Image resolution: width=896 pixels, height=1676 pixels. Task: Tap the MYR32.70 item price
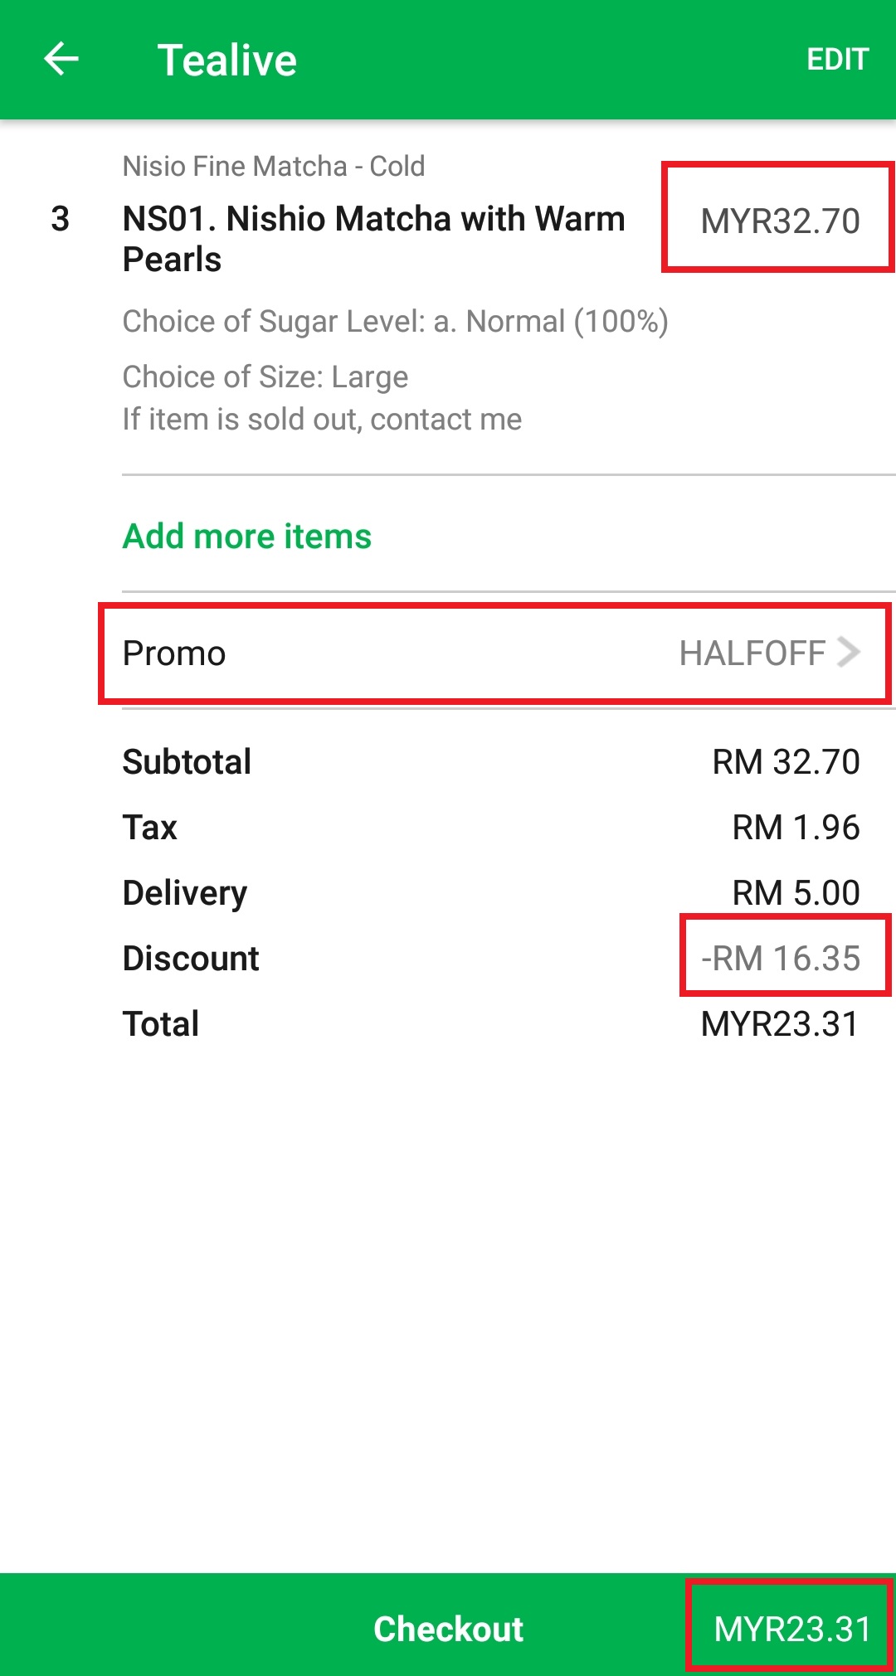pyautogui.click(x=780, y=221)
